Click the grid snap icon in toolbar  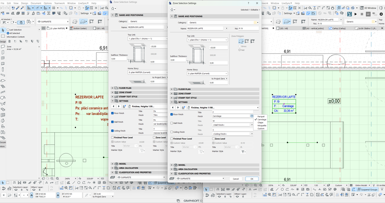(x=53, y=8)
